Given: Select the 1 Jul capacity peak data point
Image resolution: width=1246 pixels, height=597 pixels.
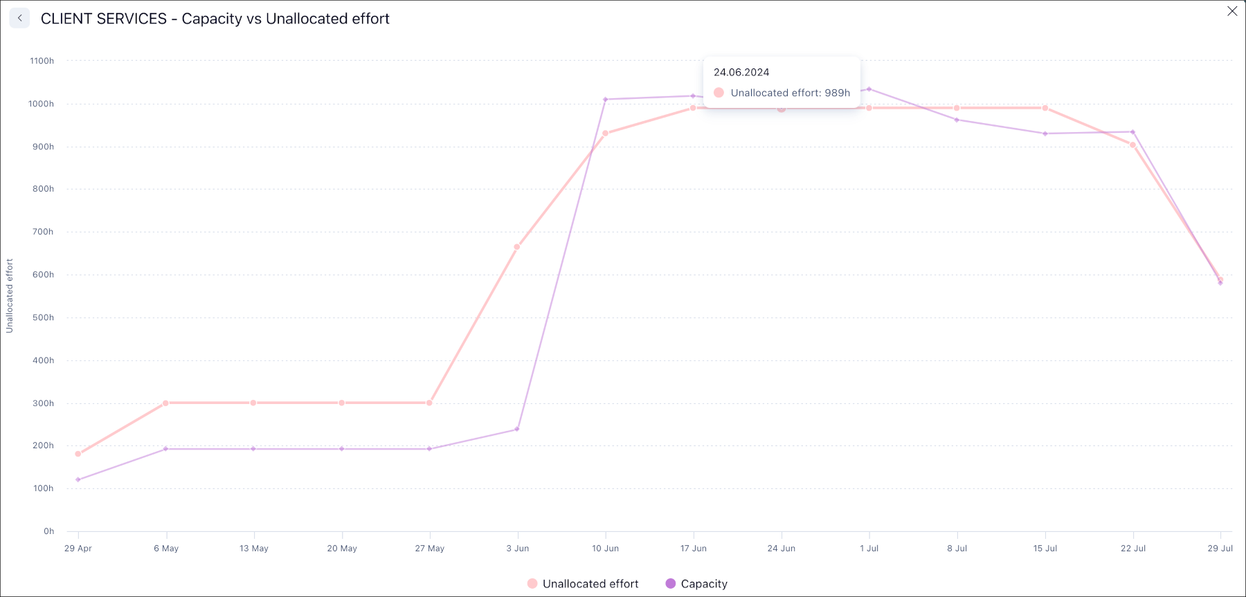Looking at the screenshot, I should pyautogui.click(x=869, y=89).
